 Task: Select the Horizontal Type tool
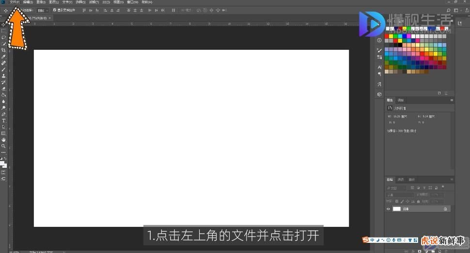pos(3,120)
